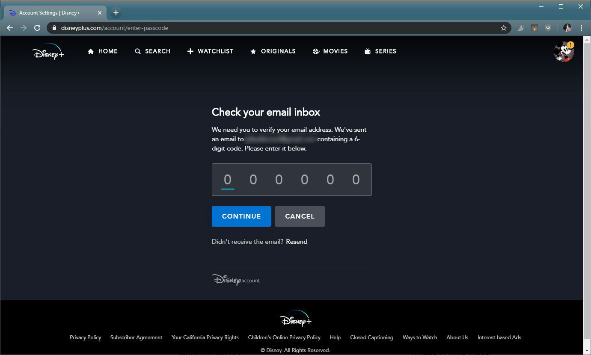Image resolution: width=591 pixels, height=355 pixels.
Task: Click the Resend link
Action: pos(297,242)
